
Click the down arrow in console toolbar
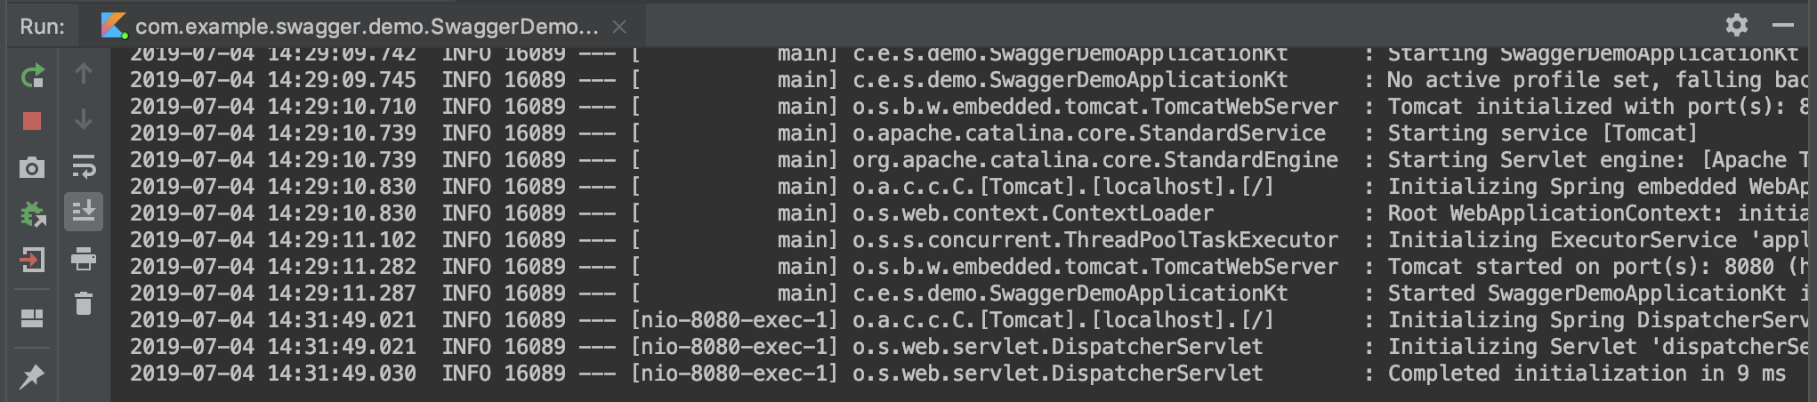[x=84, y=119]
